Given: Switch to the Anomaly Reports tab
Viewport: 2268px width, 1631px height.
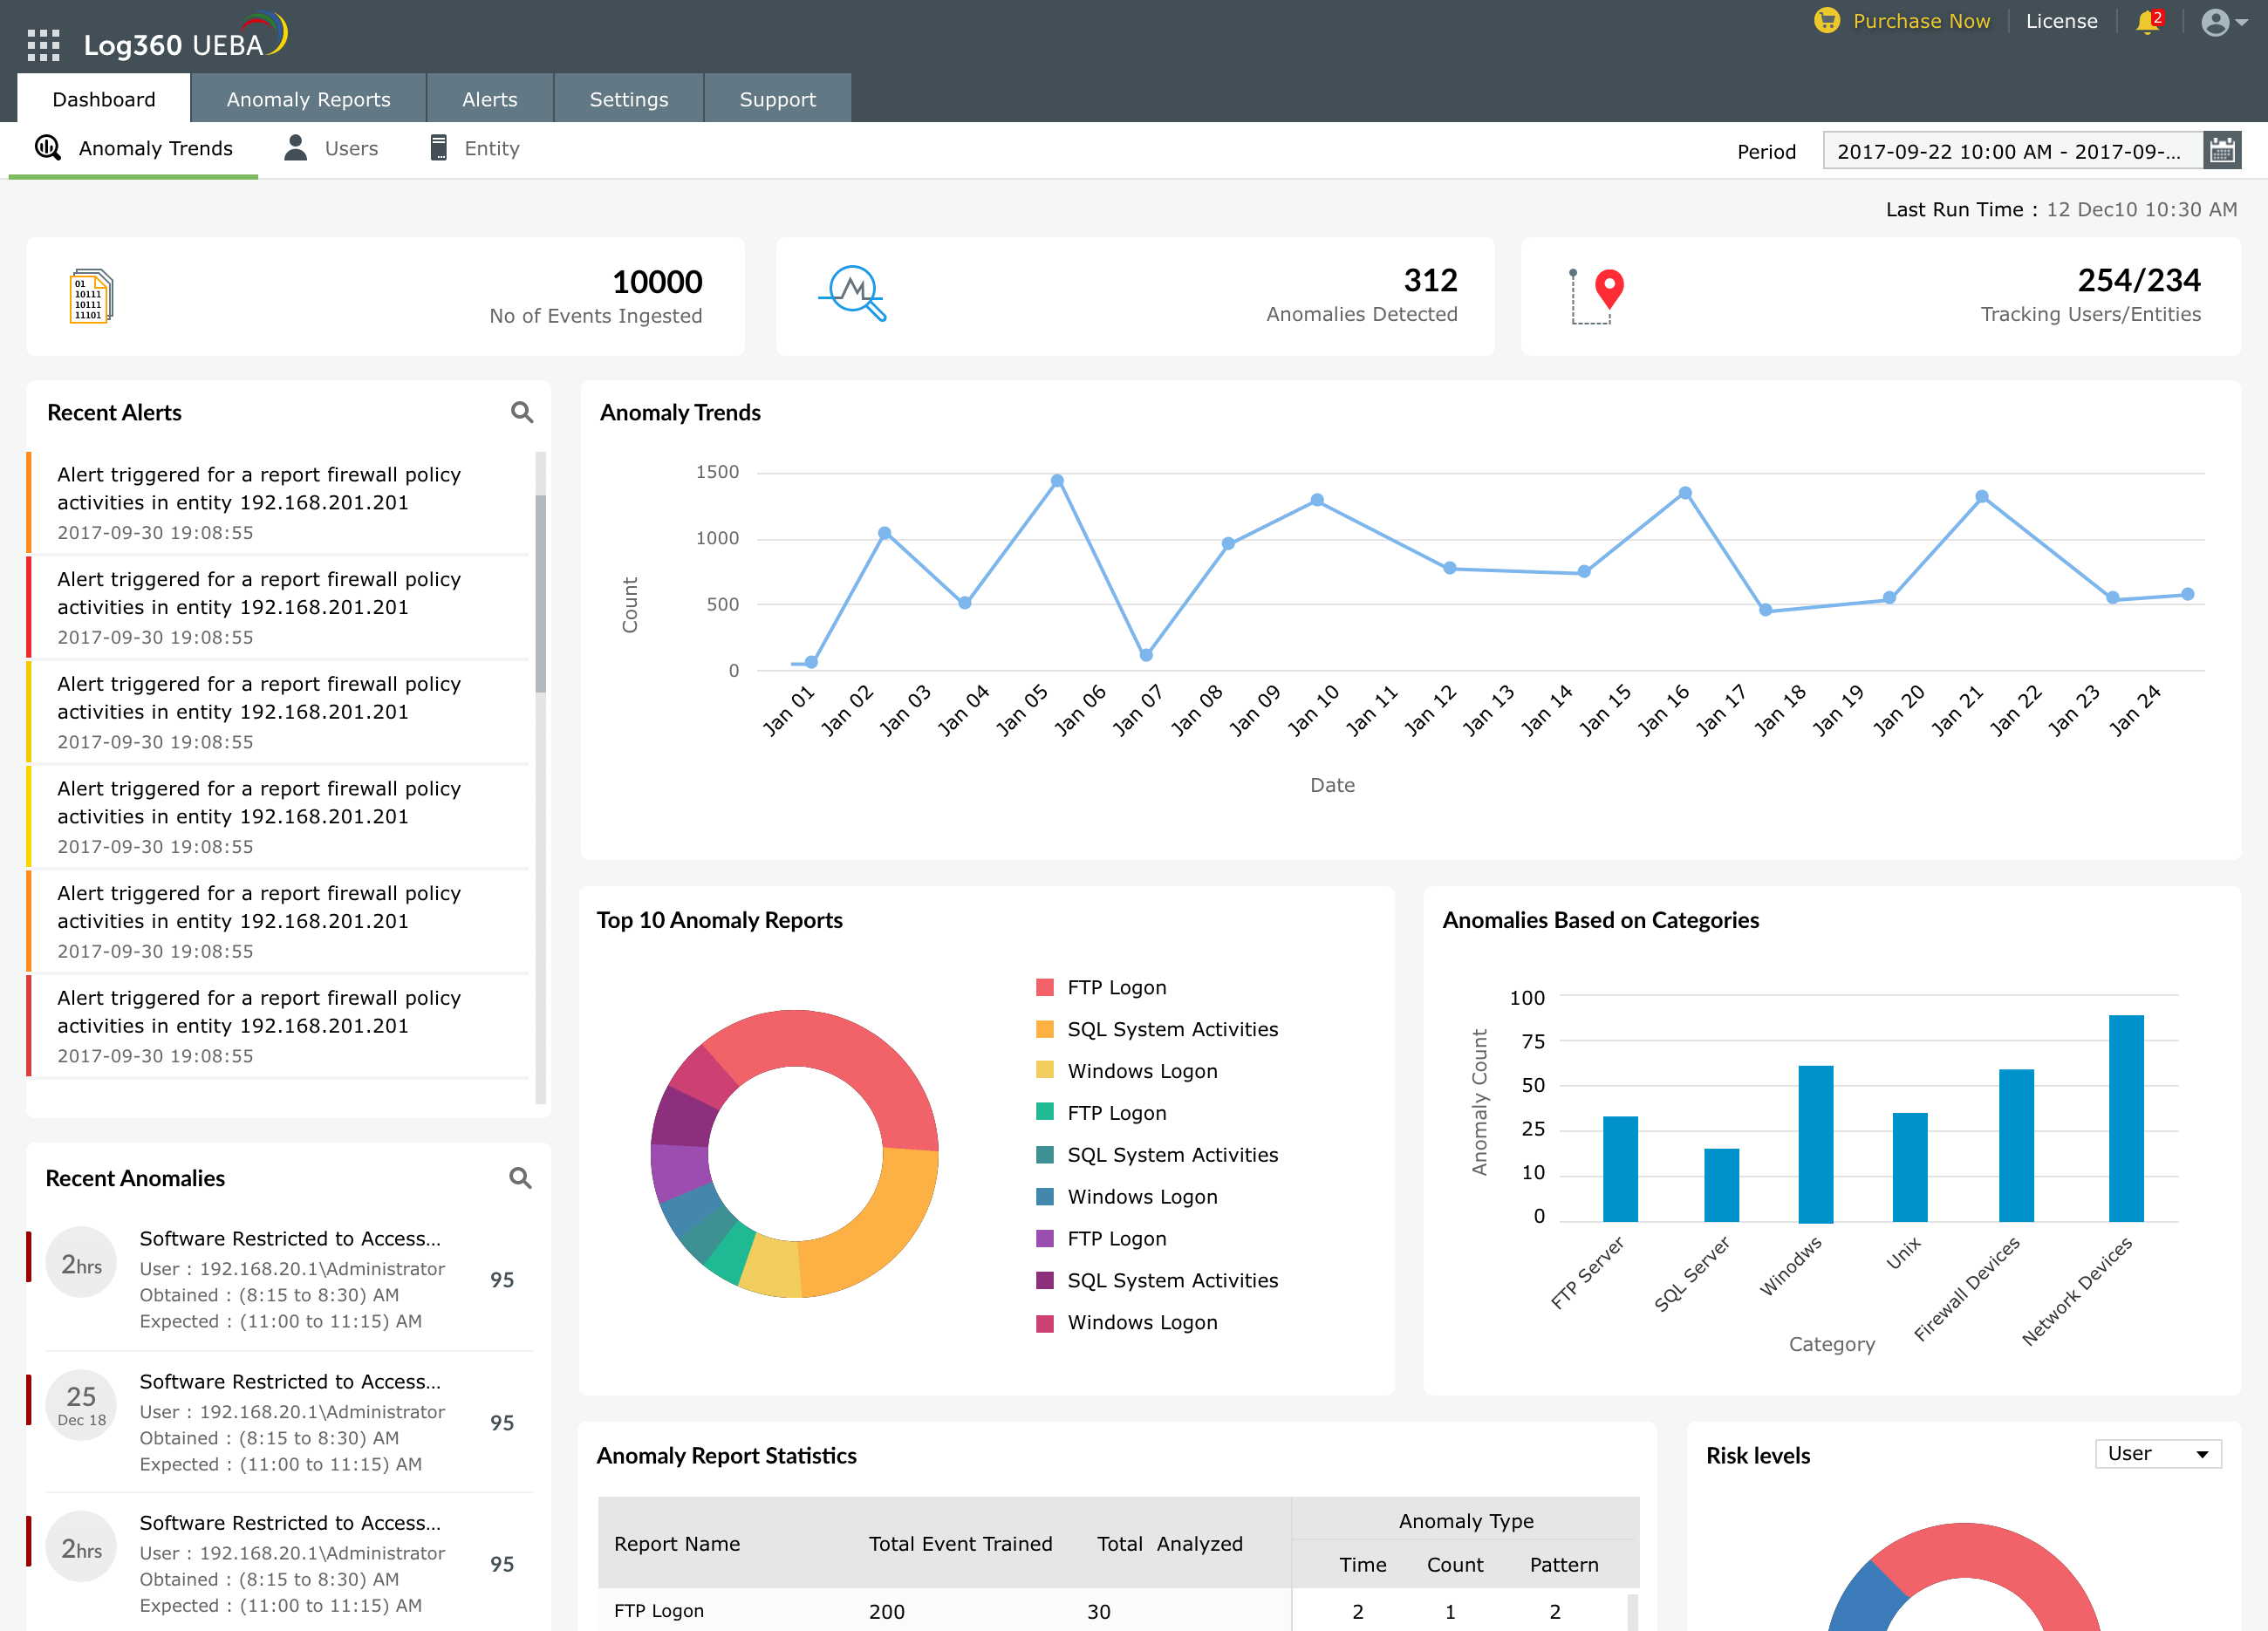Looking at the screenshot, I should (308, 98).
